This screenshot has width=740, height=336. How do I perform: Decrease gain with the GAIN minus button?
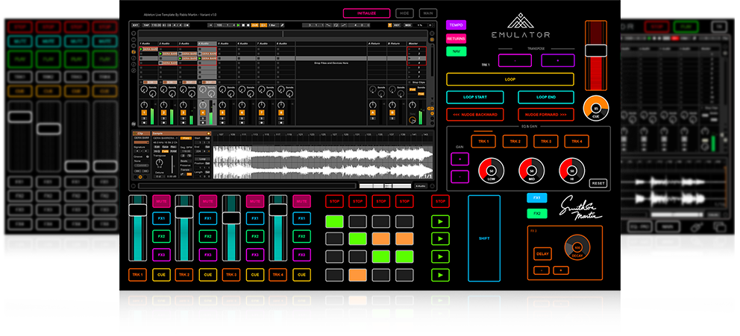click(x=460, y=177)
